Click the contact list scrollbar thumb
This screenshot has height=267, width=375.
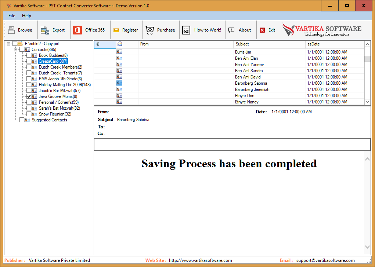(x=367, y=59)
